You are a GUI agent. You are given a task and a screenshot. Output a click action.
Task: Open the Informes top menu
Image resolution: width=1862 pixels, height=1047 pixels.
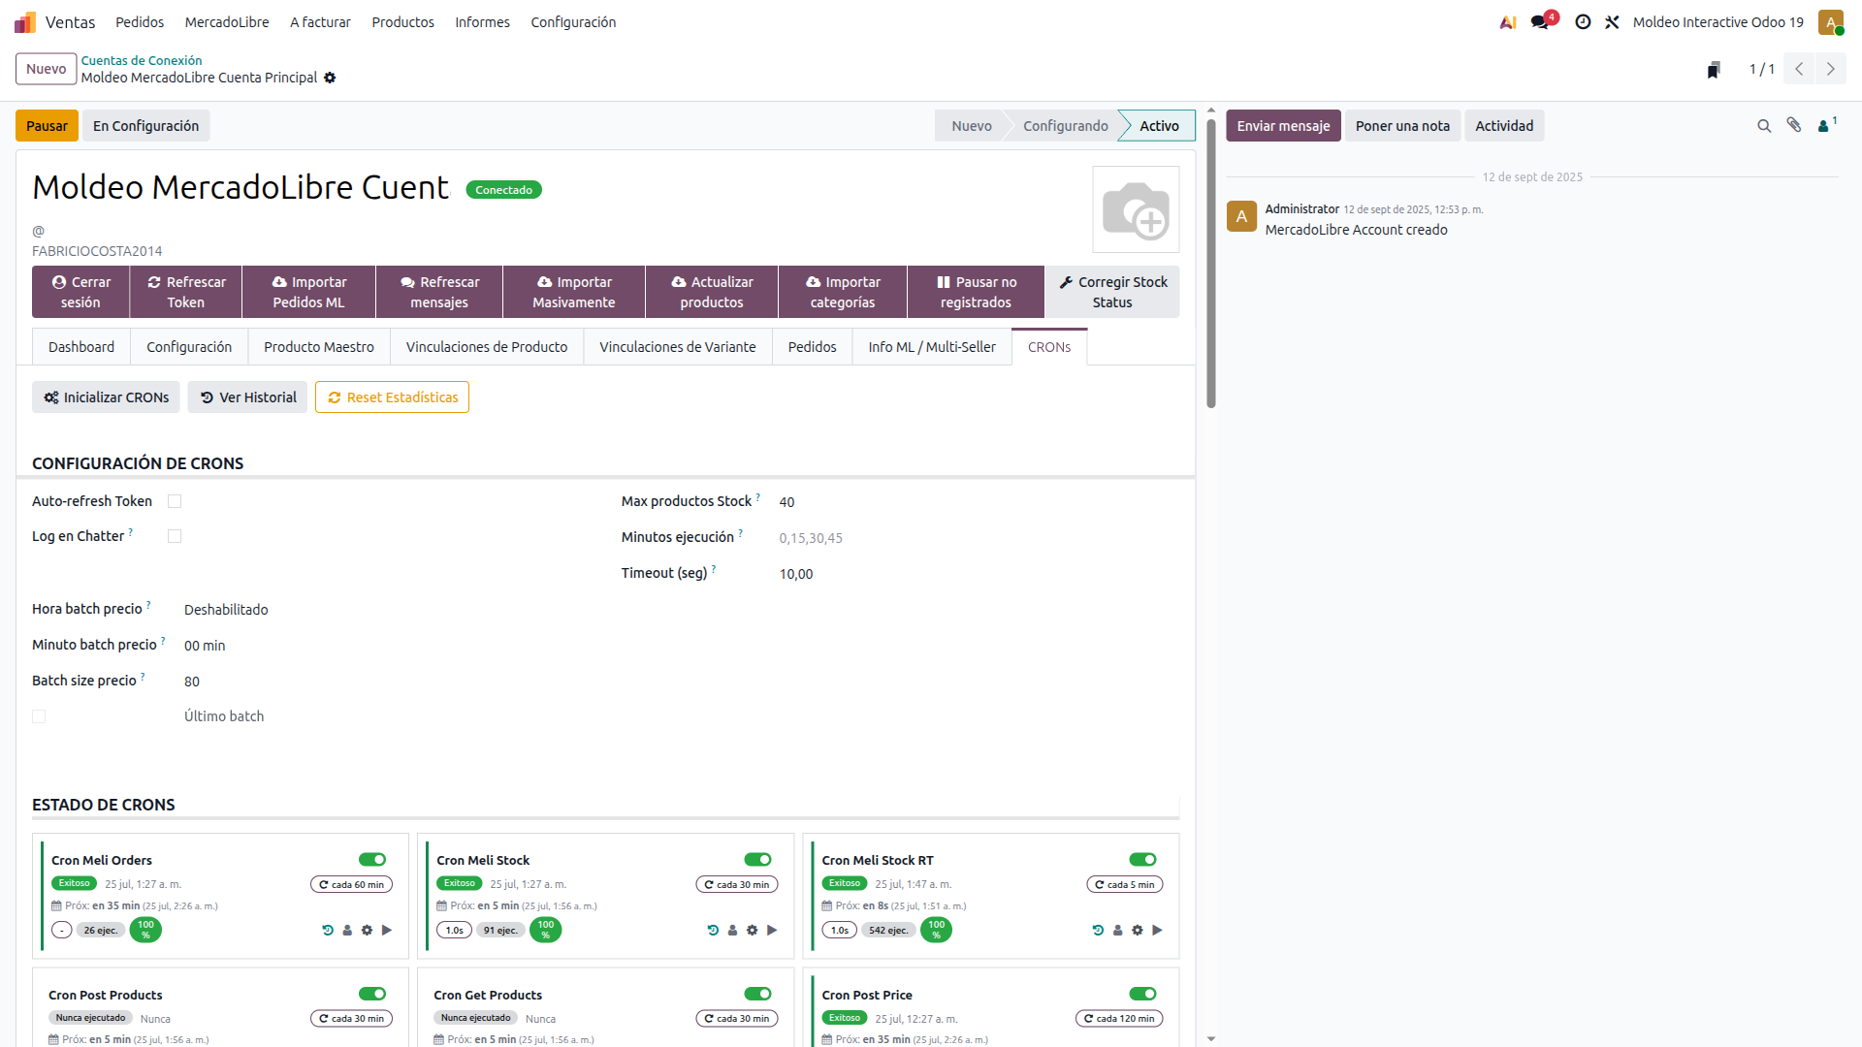click(x=482, y=22)
